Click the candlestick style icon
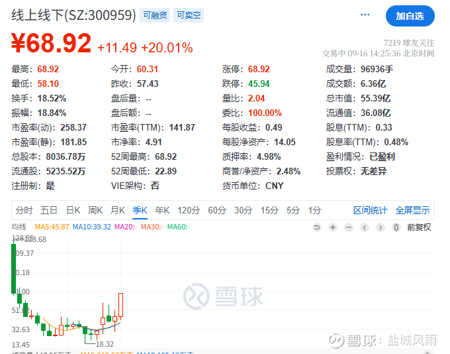This screenshot has width=450, height=354. [x=396, y=227]
